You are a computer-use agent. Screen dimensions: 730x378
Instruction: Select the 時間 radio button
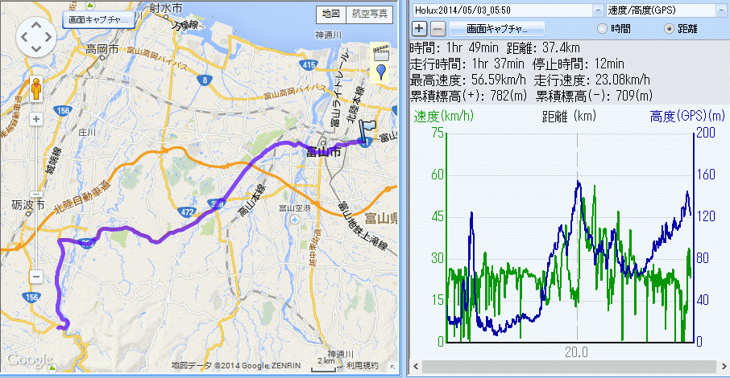pos(602,29)
